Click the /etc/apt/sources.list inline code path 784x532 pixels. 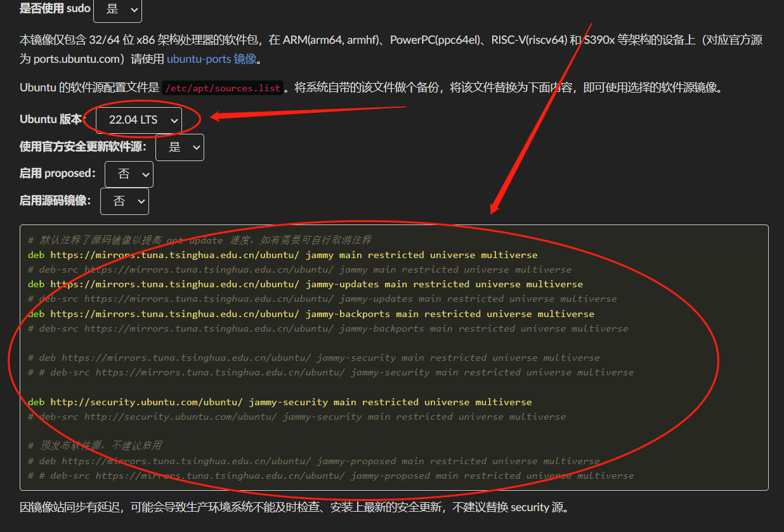(x=222, y=88)
